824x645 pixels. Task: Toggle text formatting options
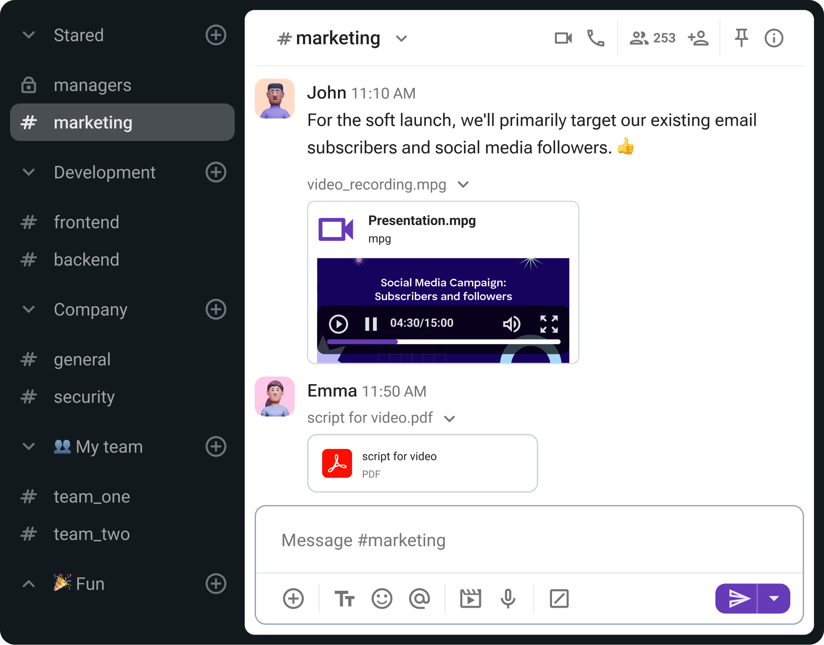tap(344, 599)
